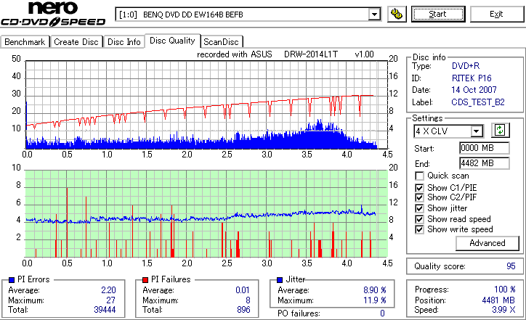Click the green refresh speed icon
This screenshot has height=320, width=526.
pos(500,131)
